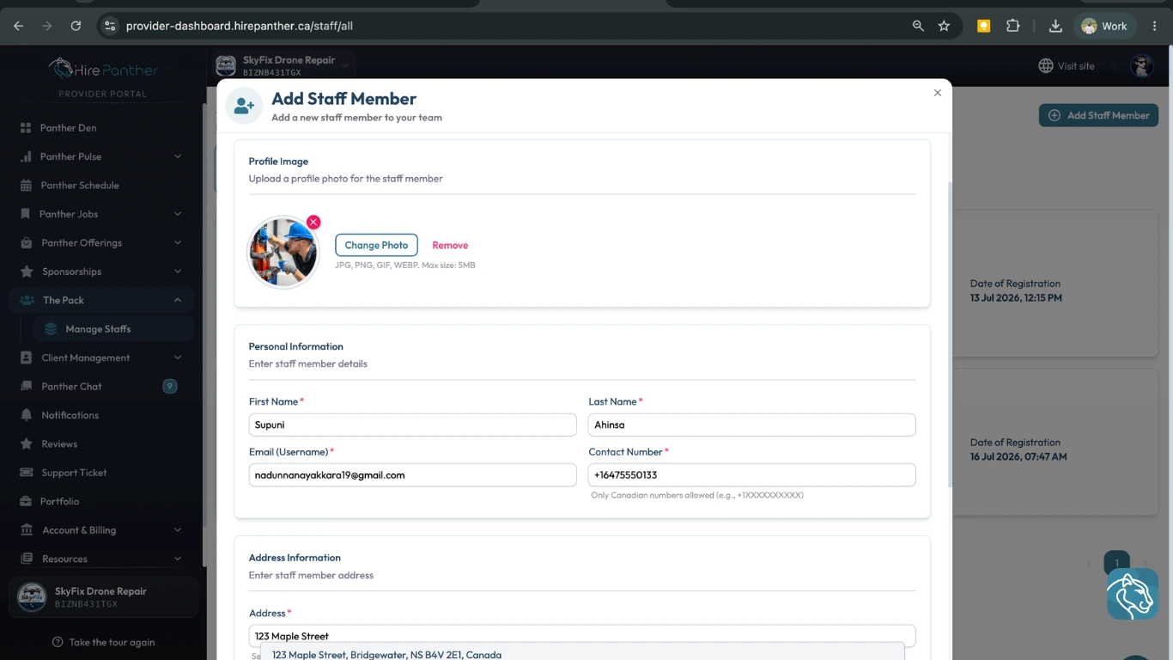This screenshot has width=1173, height=660.
Task: Open the panther chatbot floating icon
Action: (1132, 594)
